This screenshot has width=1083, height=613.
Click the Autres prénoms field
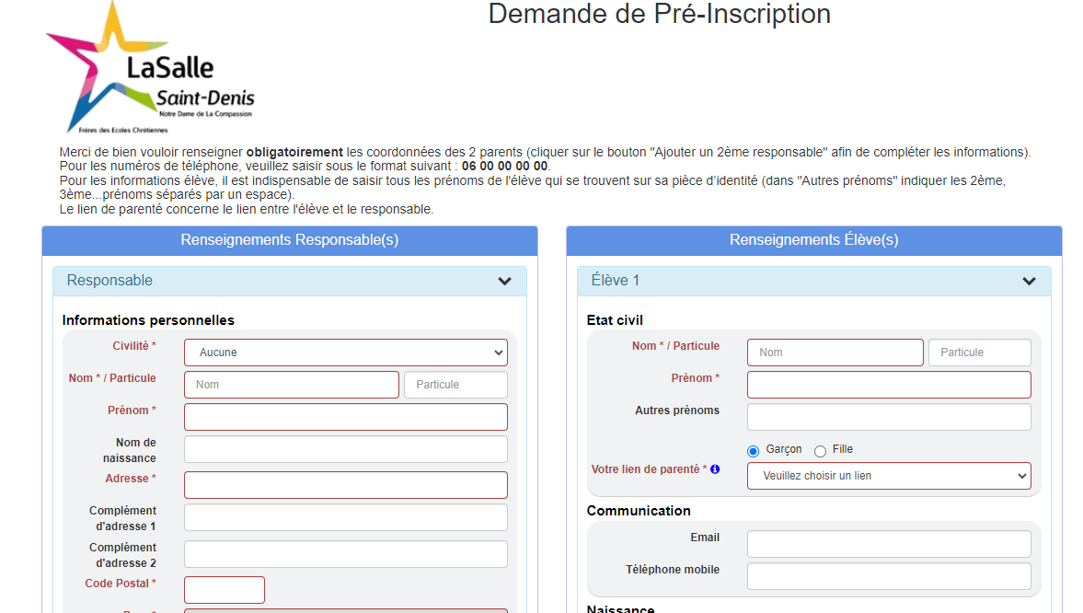tap(889, 418)
